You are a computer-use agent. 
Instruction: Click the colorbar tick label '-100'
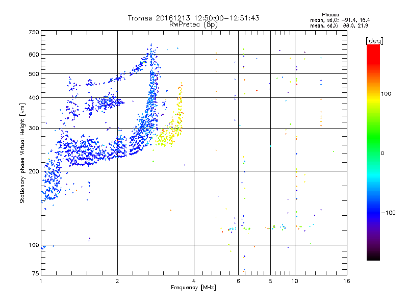389,213
